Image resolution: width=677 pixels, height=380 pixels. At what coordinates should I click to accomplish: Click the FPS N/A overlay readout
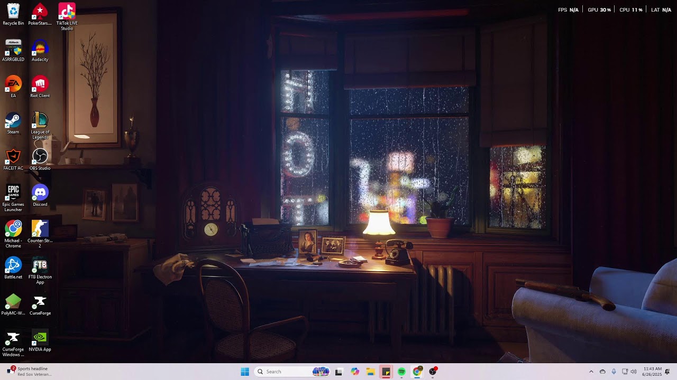568,10
